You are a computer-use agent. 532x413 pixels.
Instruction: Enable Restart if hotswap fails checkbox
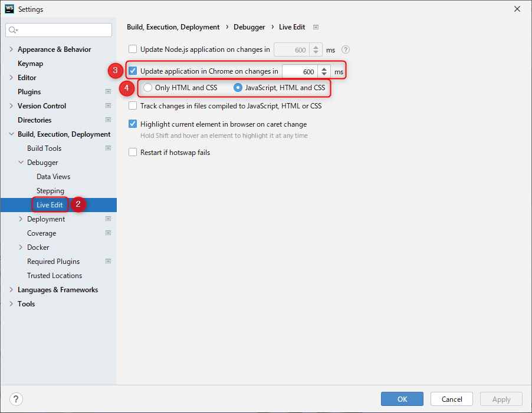pyautogui.click(x=133, y=152)
